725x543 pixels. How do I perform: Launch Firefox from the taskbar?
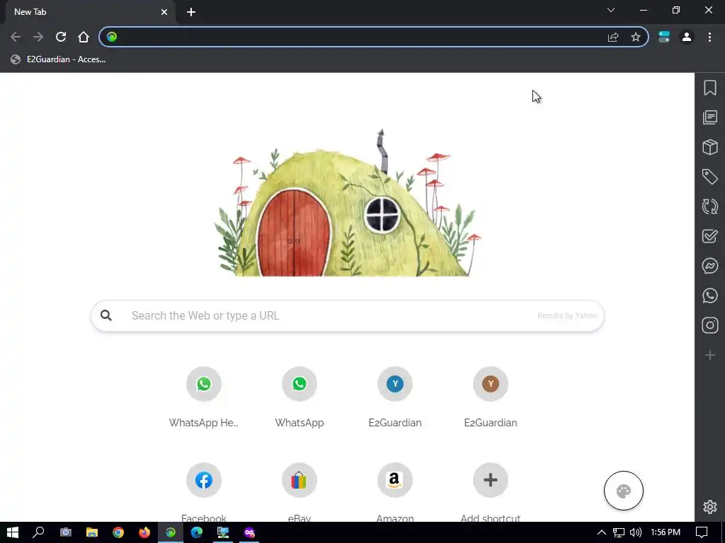pos(144,532)
